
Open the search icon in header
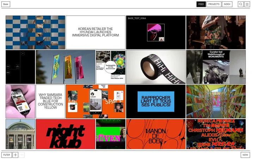pyautogui.click(x=241, y=4)
